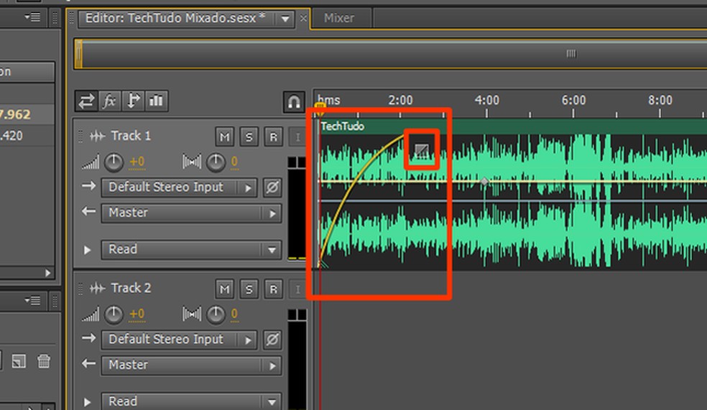Select the TechTudo clip title bar
This screenshot has width=707, height=410.
[513, 126]
